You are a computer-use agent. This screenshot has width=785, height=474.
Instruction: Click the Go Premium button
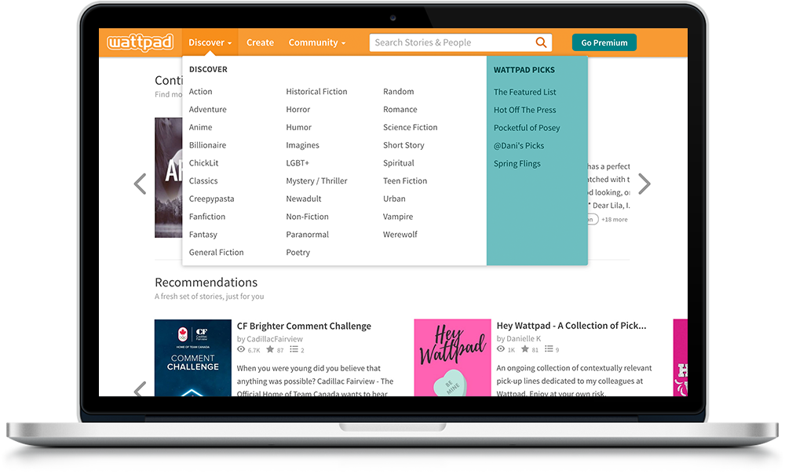click(x=604, y=42)
